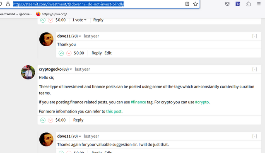Click the blue extension icon beside the Pocket icon

click(238, 4)
